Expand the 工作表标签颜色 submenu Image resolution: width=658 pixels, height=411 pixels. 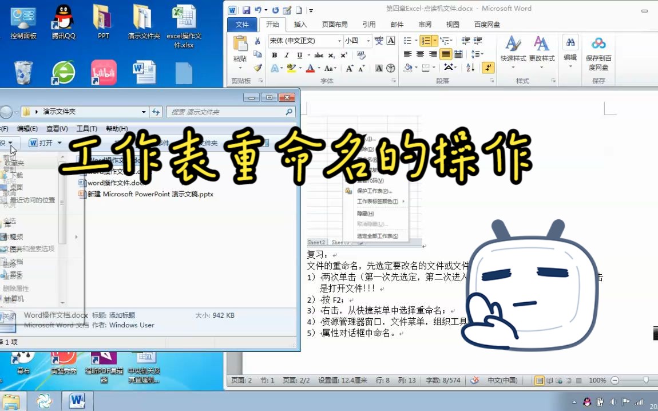(378, 201)
